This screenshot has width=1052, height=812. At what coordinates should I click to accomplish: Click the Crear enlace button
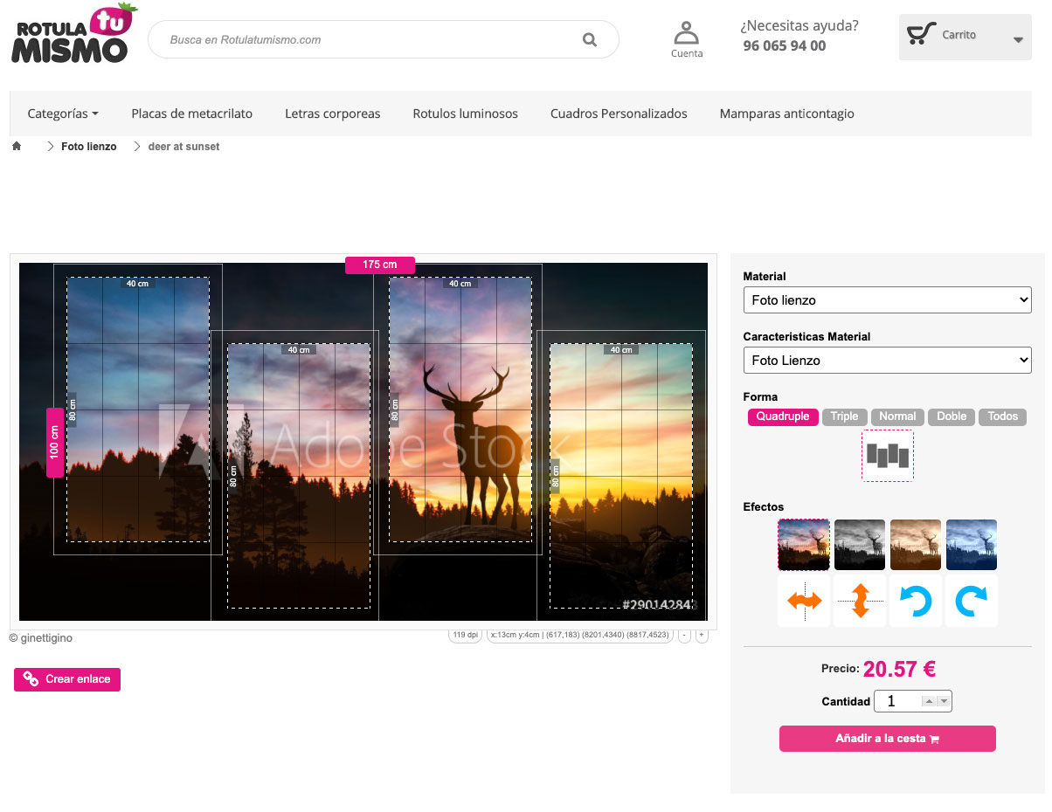pyautogui.click(x=67, y=679)
